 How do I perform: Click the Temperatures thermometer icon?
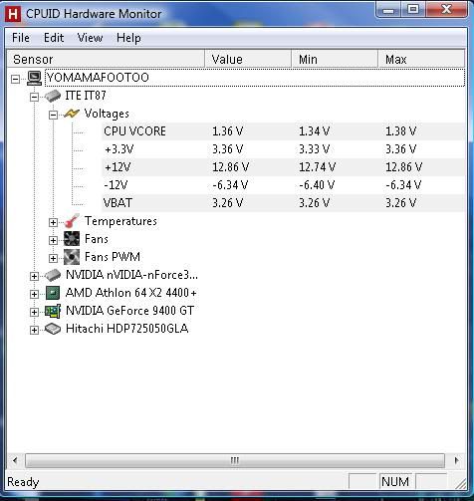(72, 221)
